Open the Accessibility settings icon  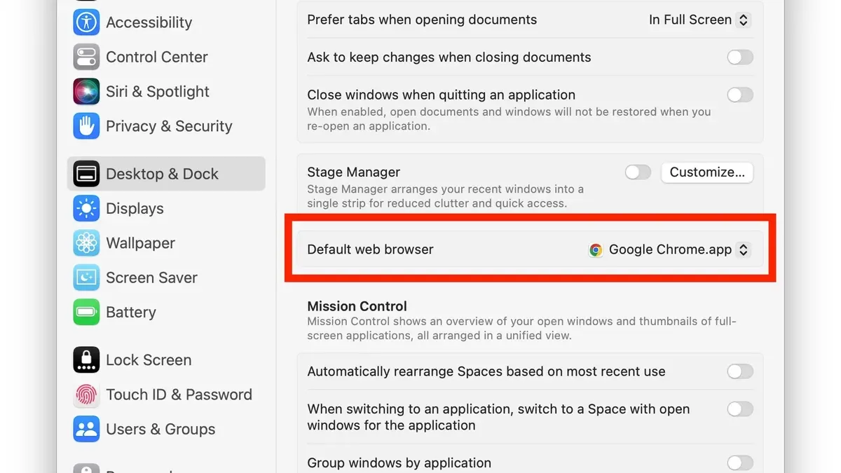86,22
